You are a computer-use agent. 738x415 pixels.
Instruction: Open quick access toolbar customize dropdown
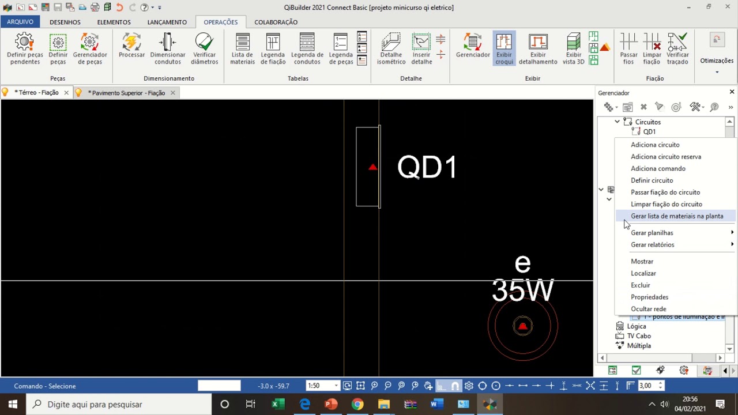point(160,7)
